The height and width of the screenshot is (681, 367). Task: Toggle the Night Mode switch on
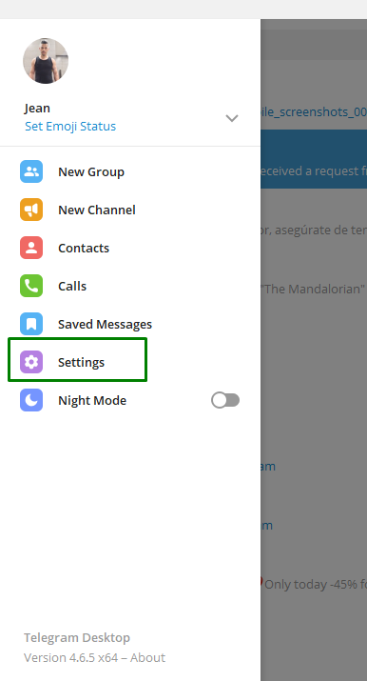pyautogui.click(x=225, y=400)
